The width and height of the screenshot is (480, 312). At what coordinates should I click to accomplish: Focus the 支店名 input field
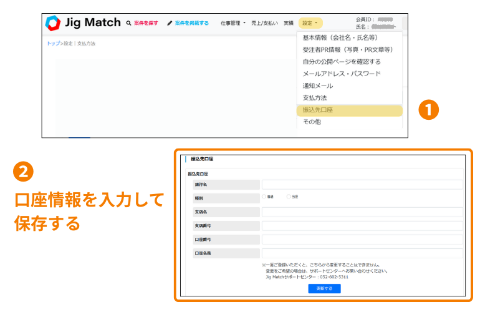(x=362, y=212)
